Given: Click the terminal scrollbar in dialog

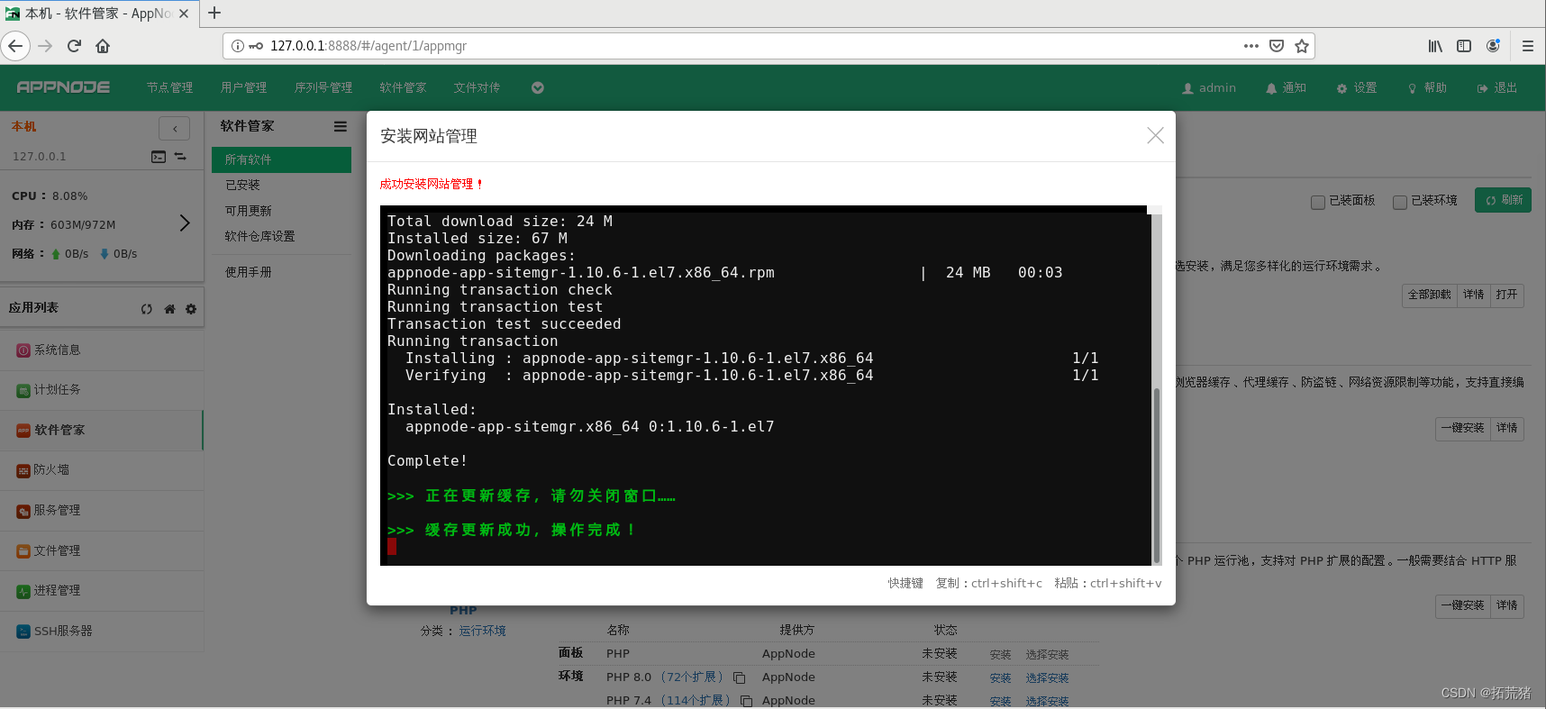Looking at the screenshot, I should pyautogui.click(x=1157, y=475).
